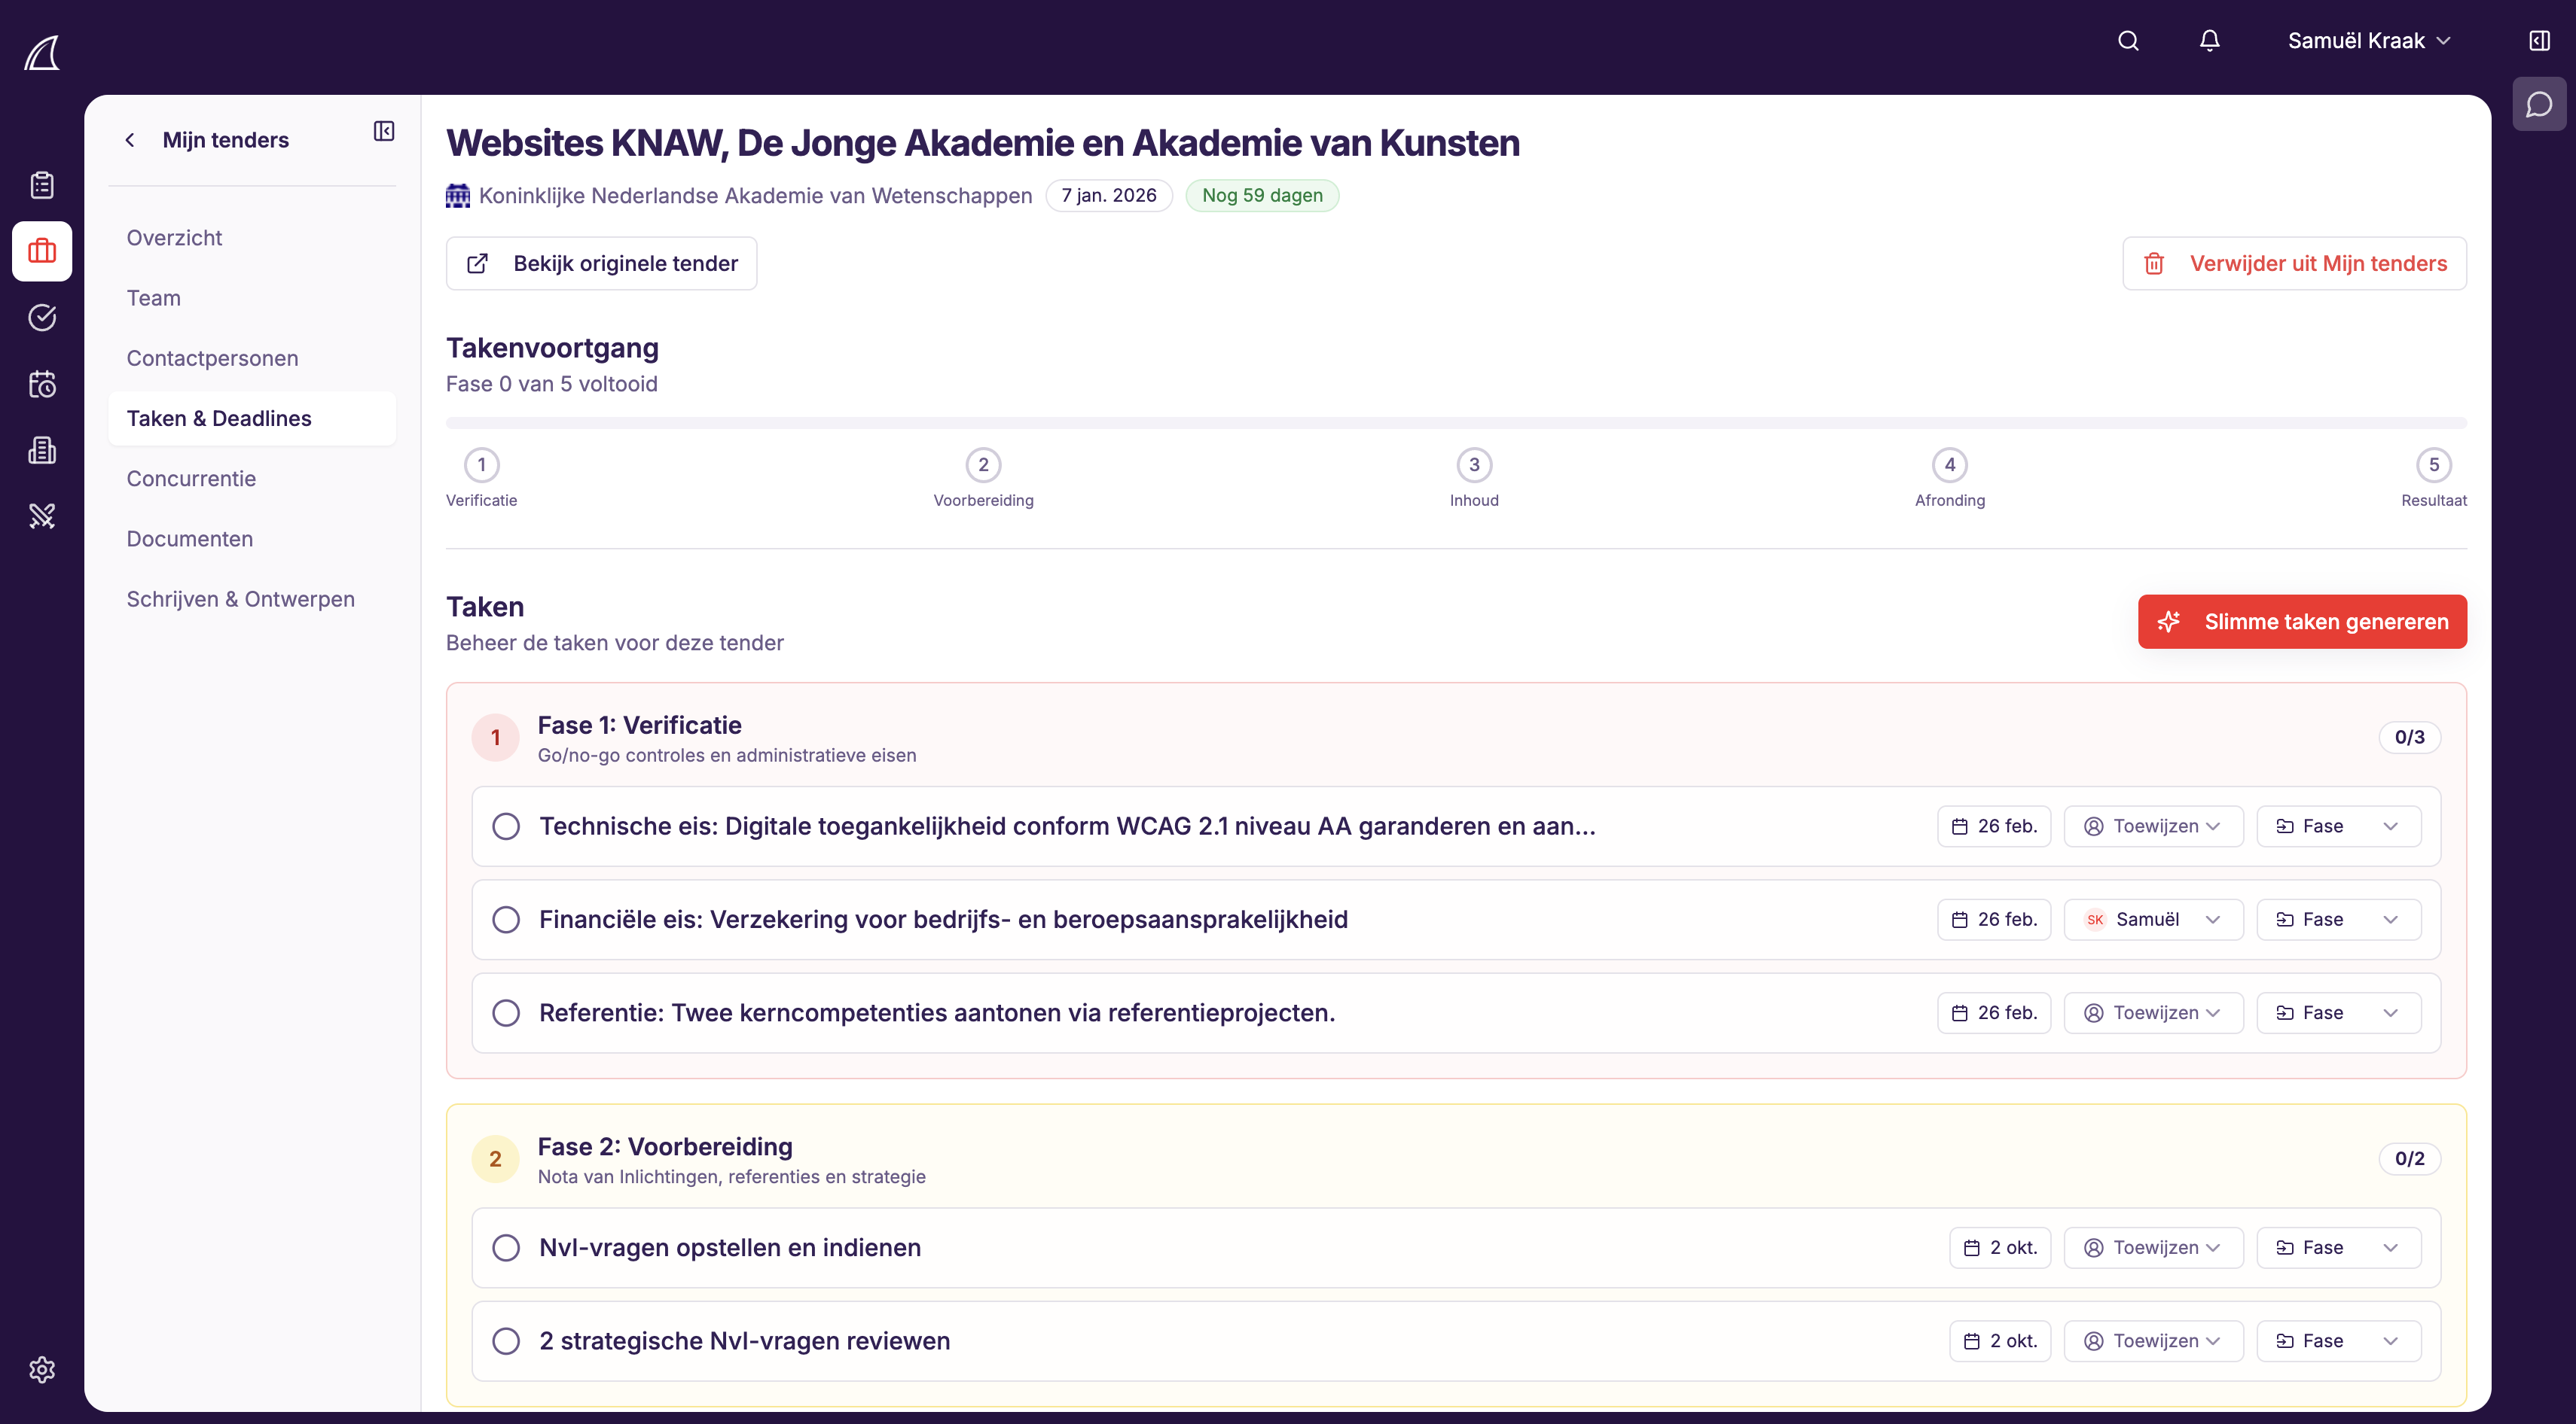
Task: Mark WCAG 2.1 technische eis task complete
Action: coord(506,826)
